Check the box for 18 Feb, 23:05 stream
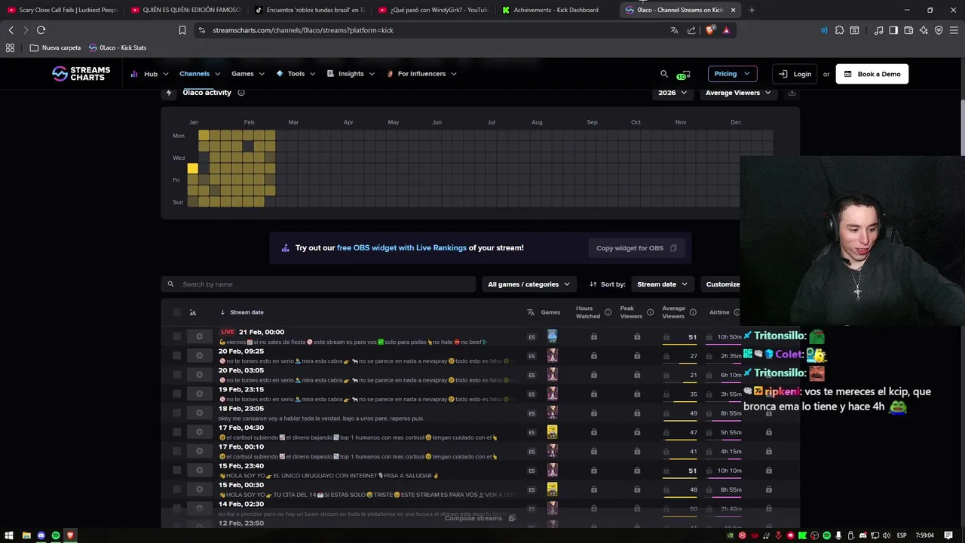The height and width of the screenshot is (543, 965). point(176,413)
